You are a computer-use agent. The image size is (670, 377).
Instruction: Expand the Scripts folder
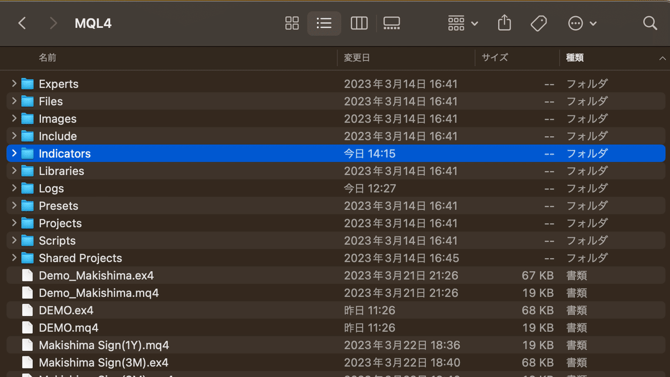pyautogui.click(x=14, y=240)
